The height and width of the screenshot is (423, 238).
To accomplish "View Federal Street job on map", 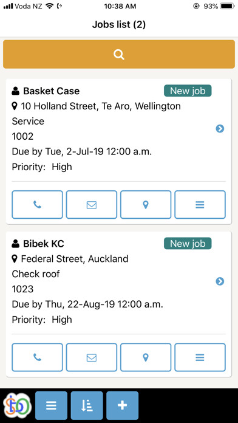I will 146,357.
